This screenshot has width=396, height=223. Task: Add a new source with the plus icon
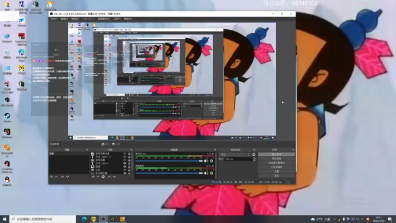click(x=93, y=177)
